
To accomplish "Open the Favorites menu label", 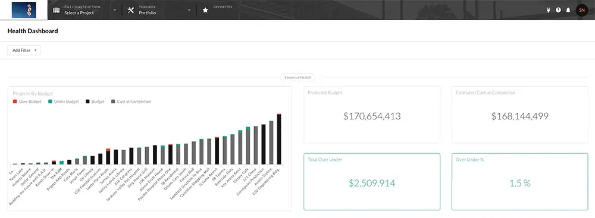I will click(223, 7).
